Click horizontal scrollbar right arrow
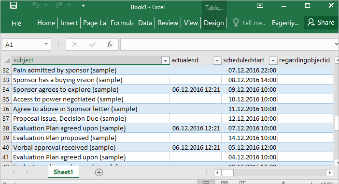The image size is (339, 184). (x=329, y=172)
